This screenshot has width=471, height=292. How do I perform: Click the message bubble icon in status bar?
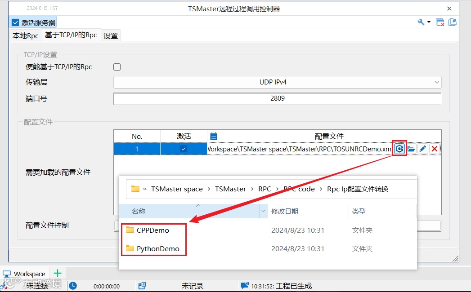click(245, 286)
